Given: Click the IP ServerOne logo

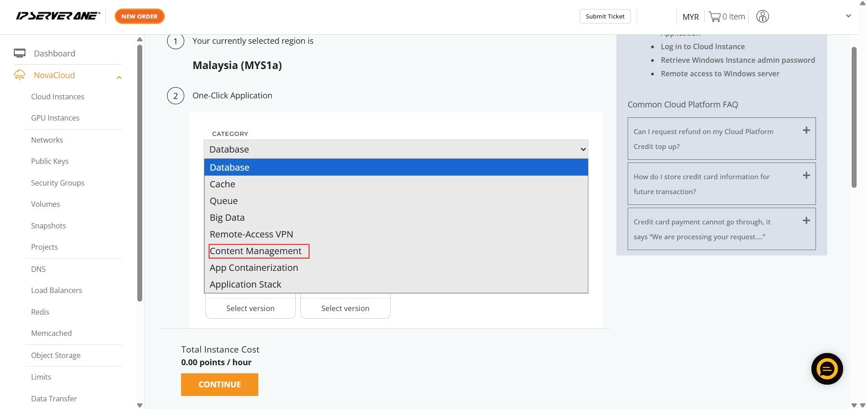Looking at the screenshot, I should pos(58,16).
